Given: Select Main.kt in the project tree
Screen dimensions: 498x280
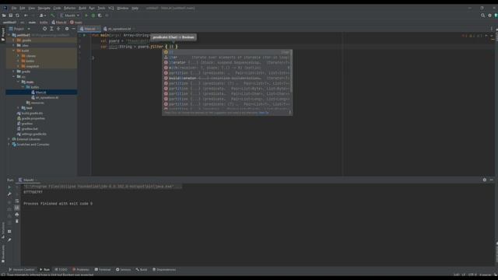Looking at the screenshot, I should click(41, 92).
